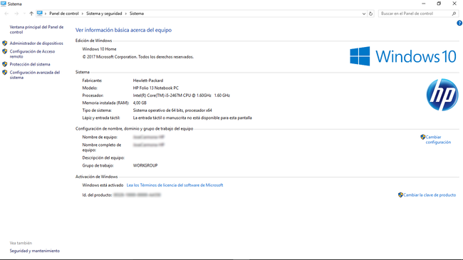This screenshot has width=463, height=260.
Task: Click shield icon next to Cambiar configuración
Action: point(423,137)
